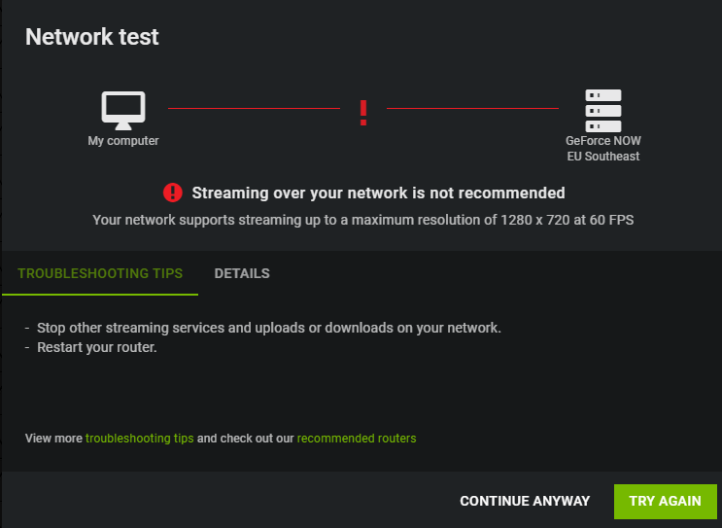Hit the green Try Again button
722x528 pixels.
pyautogui.click(x=666, y=502)
